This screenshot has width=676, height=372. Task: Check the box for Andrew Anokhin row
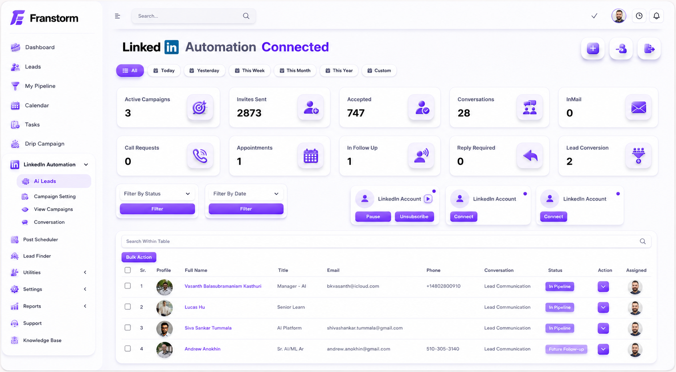128,348
